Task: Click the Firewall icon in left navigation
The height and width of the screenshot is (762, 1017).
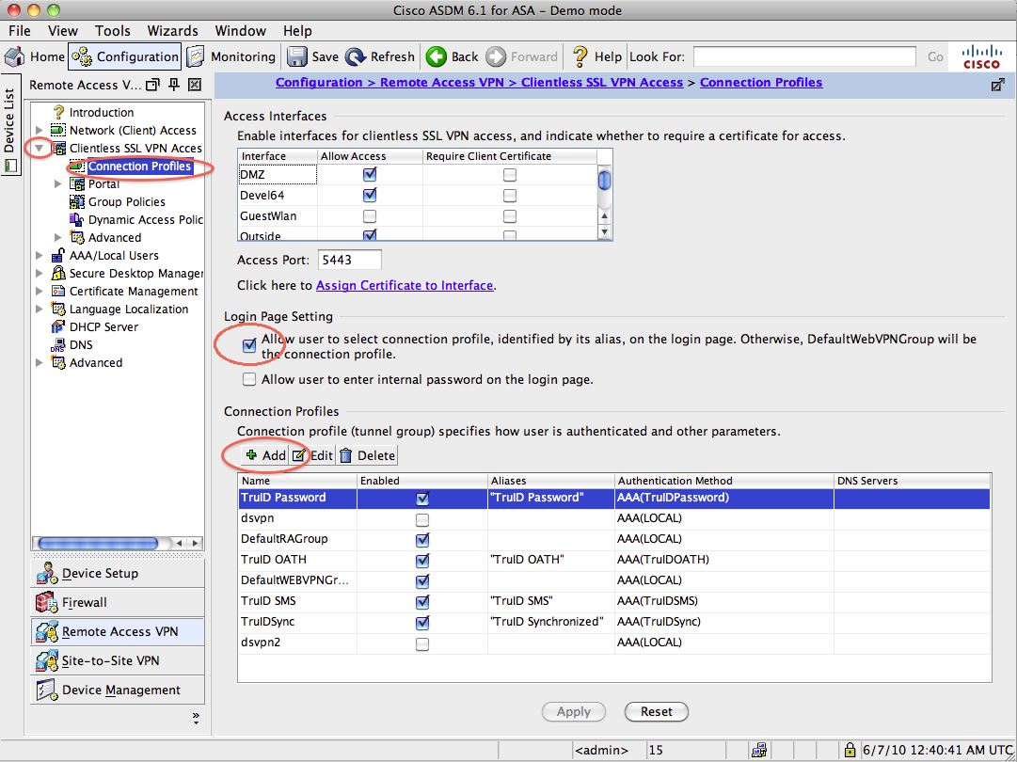Action: tap(46, 603)
